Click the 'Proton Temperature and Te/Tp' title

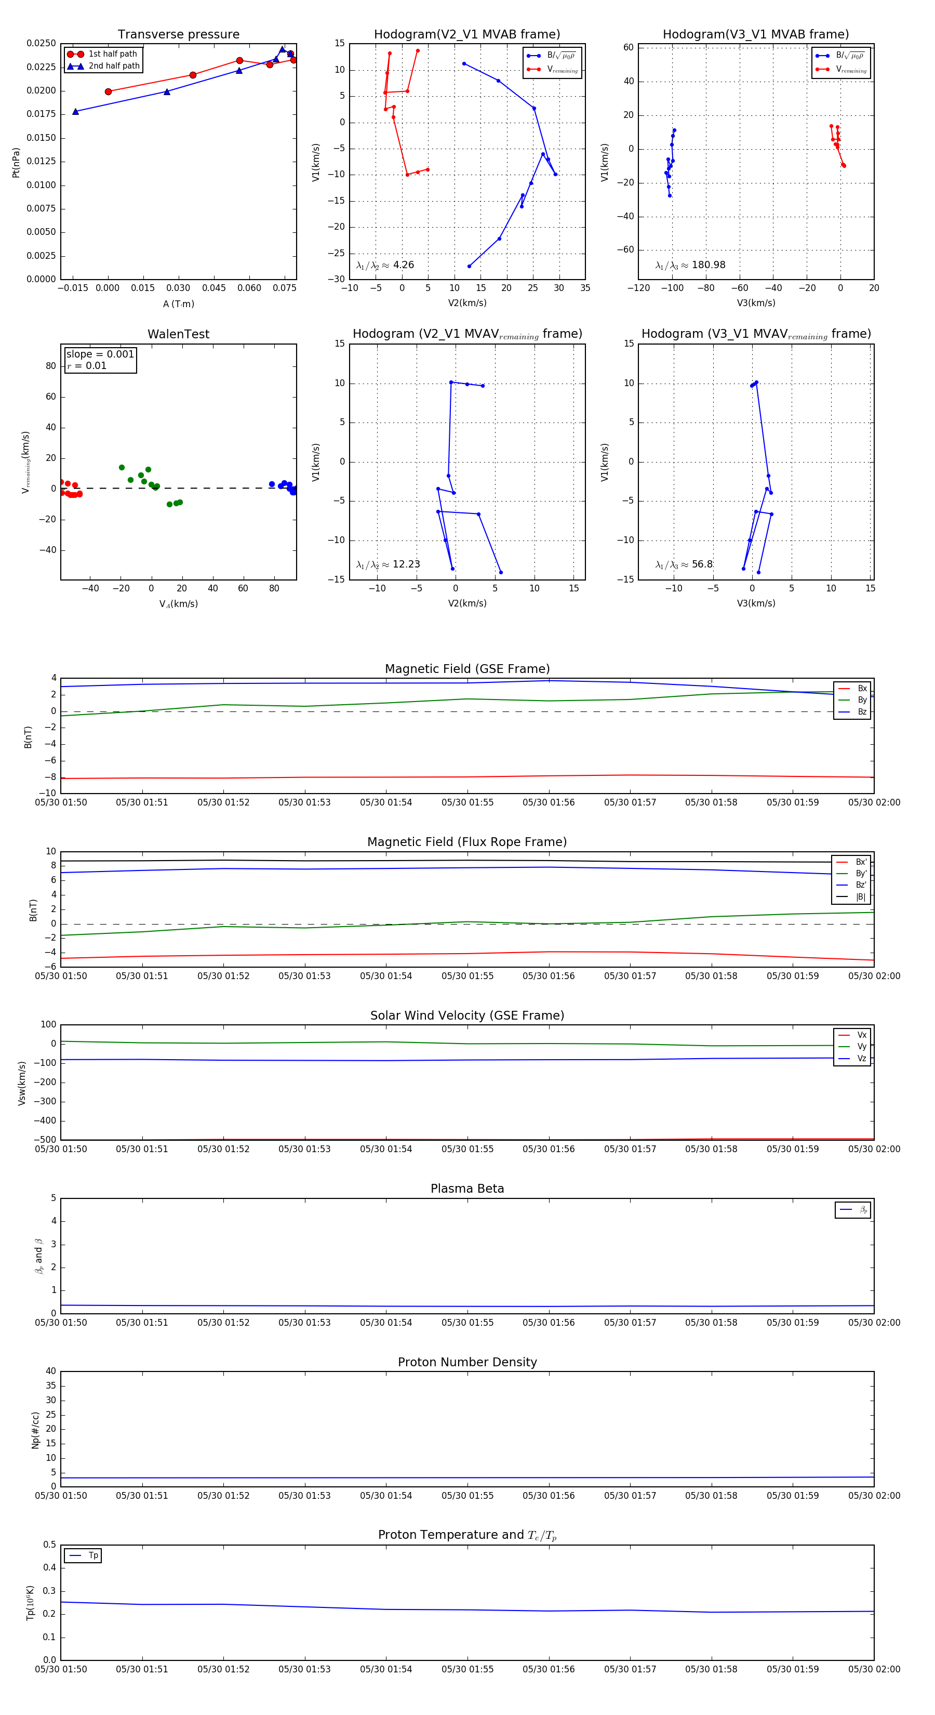pyautogui.click(x=467, y=1535)
